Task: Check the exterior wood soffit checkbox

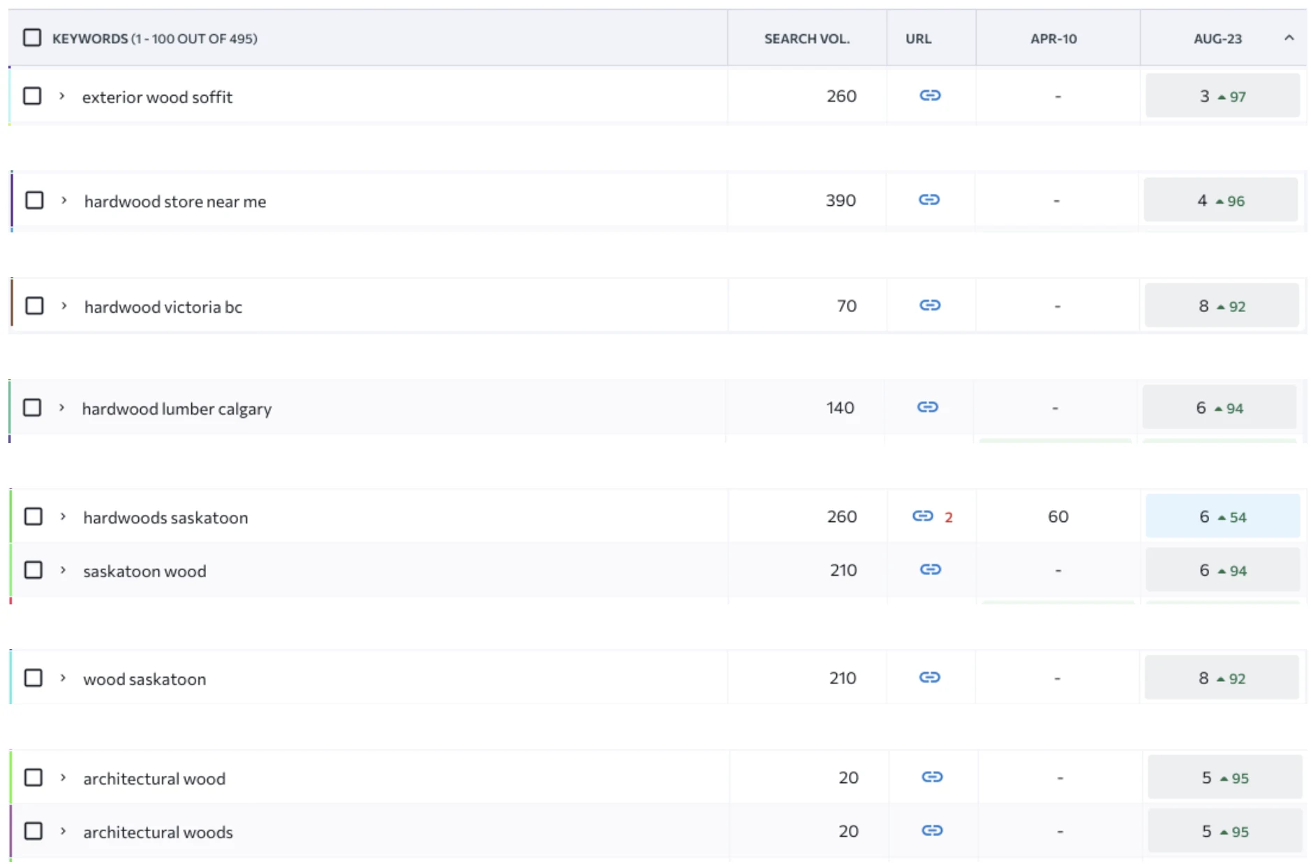Action: point(32,96)
